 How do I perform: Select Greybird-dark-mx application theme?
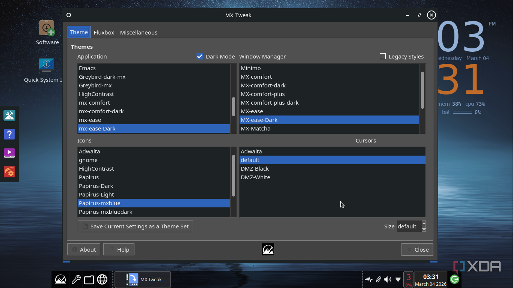point(154,77)
